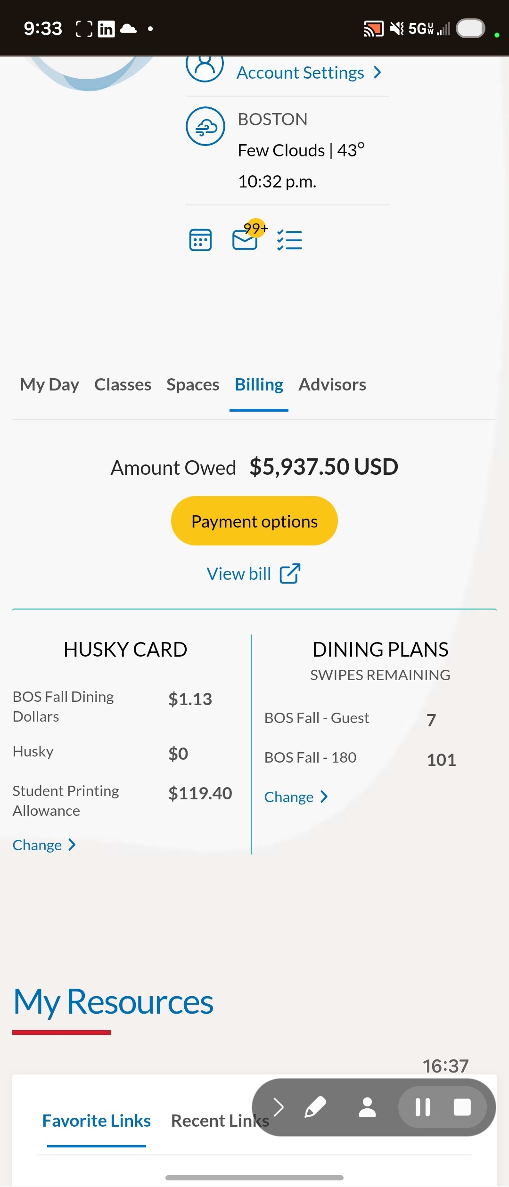Select the Recent Links tab
509x1187 pixels.
pyautogui.click(x=220, y=1121)
